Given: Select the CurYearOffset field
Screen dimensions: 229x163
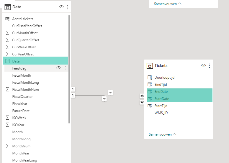Looking at the screenshot, I should pos(23,54).
